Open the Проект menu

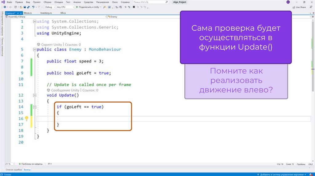[37, 2]
